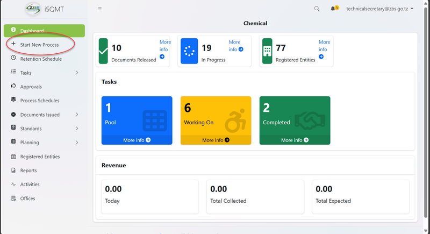Click More info on Pool card
The width and height of the screenshot is (430, 234).
(137, 140)
